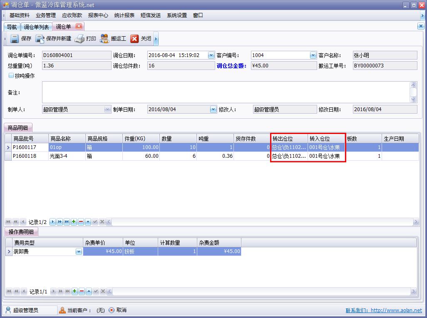Add a new row with the green plus icon
The width and height of the screenshot is (427, 318).
click(x=74, y=221)
